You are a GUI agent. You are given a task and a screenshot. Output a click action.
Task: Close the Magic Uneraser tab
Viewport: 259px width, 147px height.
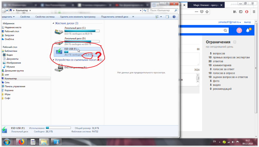(221, 5)
